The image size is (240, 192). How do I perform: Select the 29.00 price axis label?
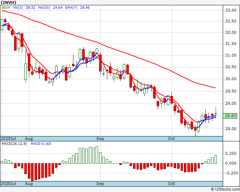231,103
